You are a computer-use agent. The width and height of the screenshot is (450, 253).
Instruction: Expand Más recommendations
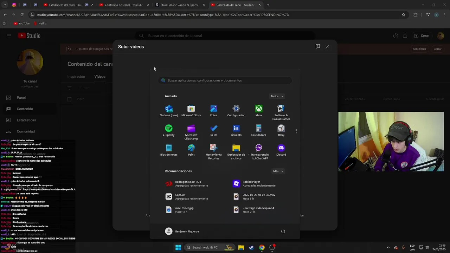coord(278,171)
